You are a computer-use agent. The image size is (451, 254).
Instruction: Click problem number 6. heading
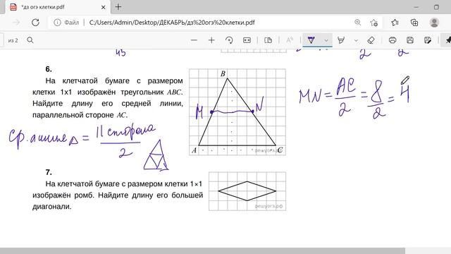[x=49, y=69]
